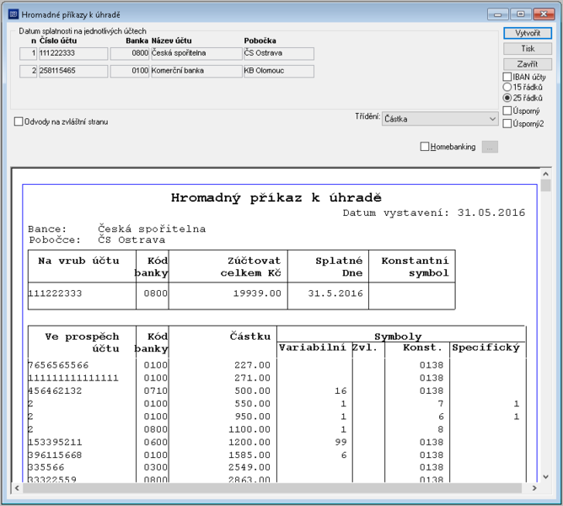Click the Česká spořitelna account name field
The image size is (563, 506).
196,53
